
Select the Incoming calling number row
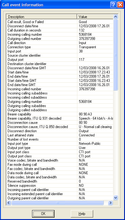pyautogui.click(x=60, y=34)
